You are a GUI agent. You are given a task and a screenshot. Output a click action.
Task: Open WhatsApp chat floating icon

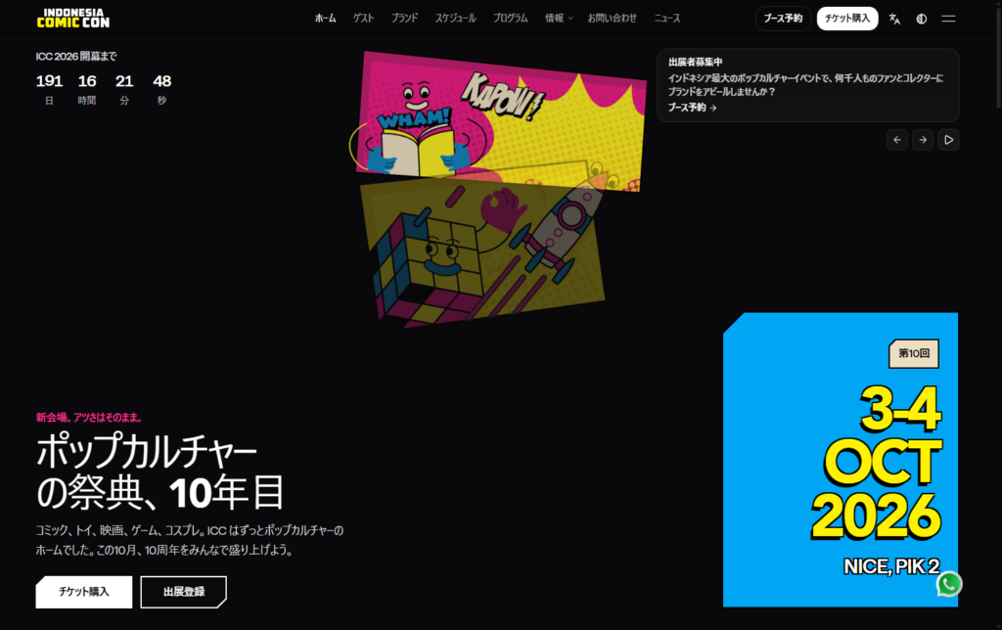(x=948, y=584)
